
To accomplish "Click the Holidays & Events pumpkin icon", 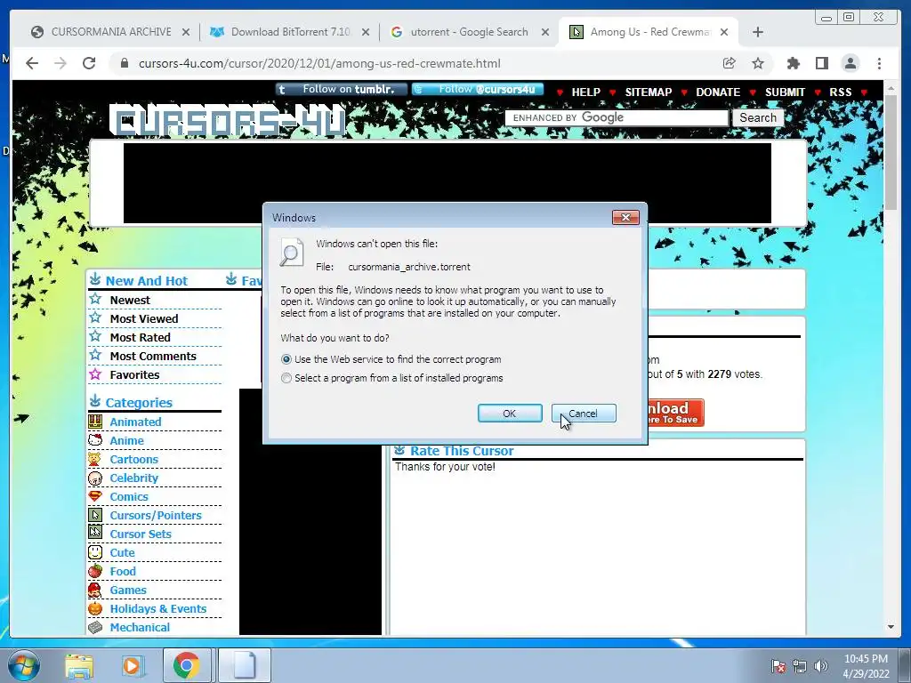I will pyautogui.click(x=95, y=608).
